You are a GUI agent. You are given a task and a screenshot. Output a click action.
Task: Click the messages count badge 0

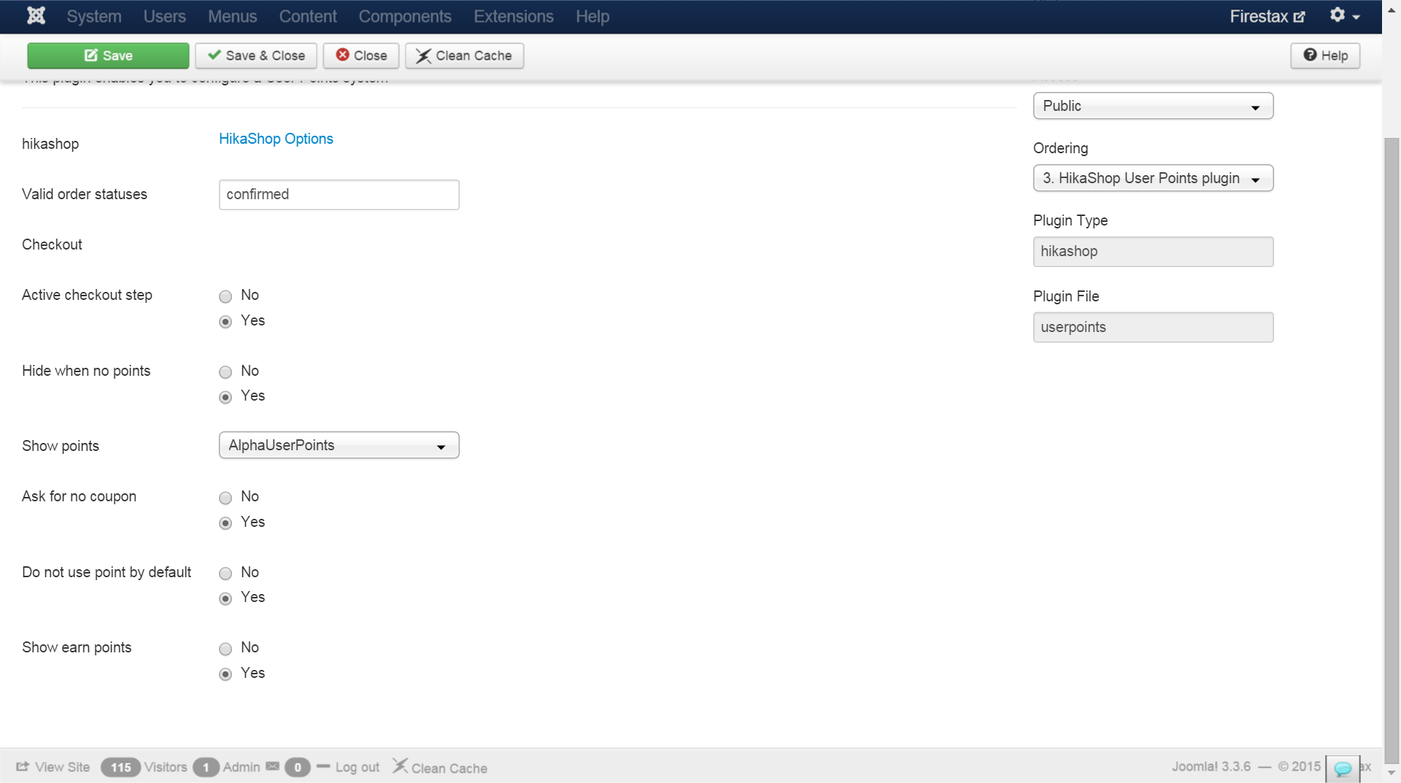coord(297,767)
